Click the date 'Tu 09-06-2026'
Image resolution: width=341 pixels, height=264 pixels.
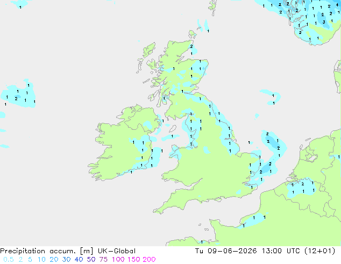point(226,251)
